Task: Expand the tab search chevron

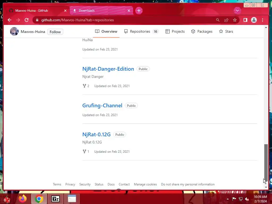Action: coord(237,11)
